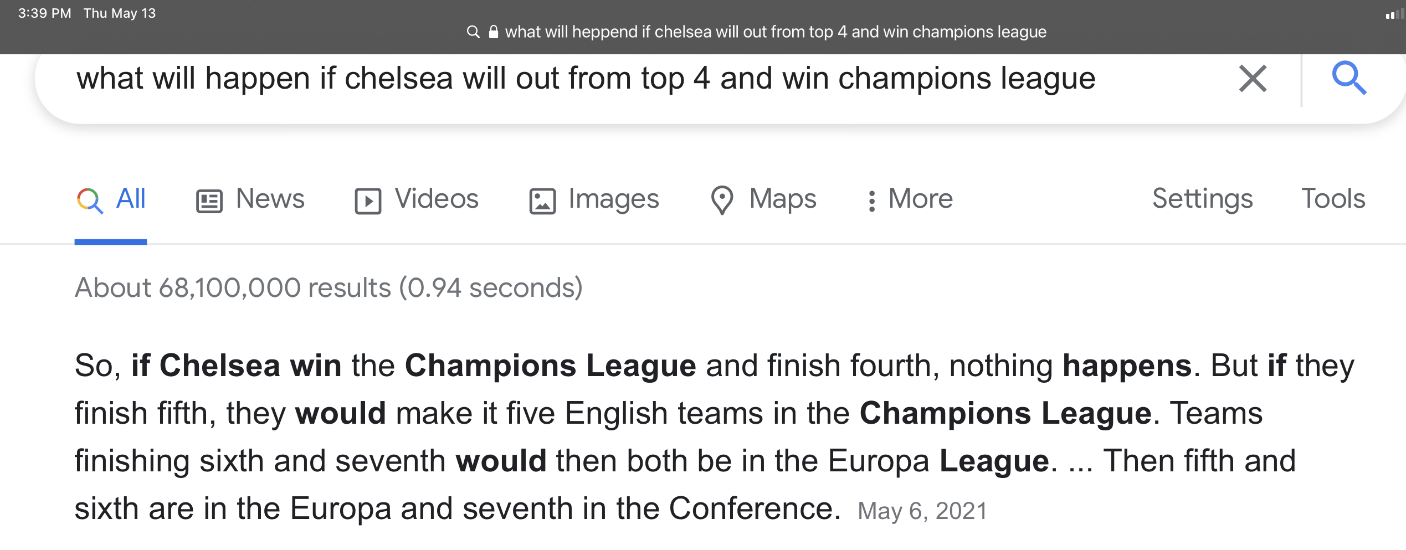Click the colorful All search icon
Viewport: 1406px width, 550px height.
click(x=90, y=201)
